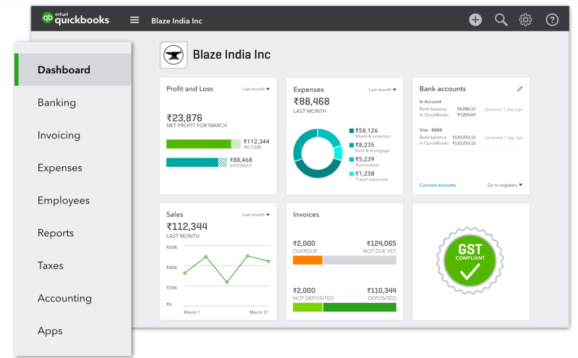
Task: Expand Profit and Loss Last month dropdown
Action: pyautogui.click(x=256, y=89)
